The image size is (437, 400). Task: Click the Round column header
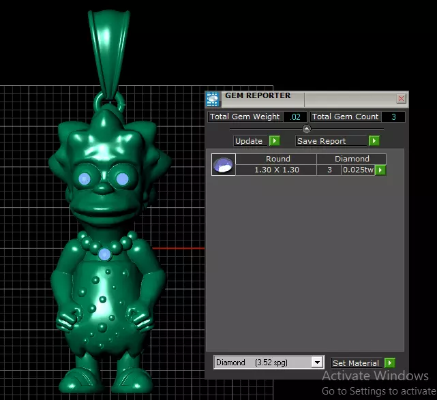click(x=277, y=159)
